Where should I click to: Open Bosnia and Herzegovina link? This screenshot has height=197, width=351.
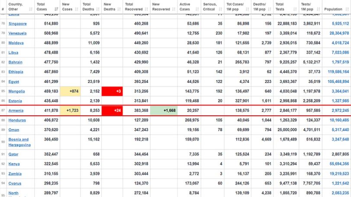[19, 142]
